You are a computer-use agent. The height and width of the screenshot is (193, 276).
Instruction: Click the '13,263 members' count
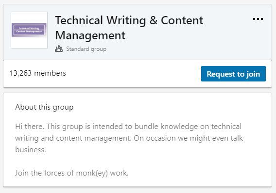38,73
